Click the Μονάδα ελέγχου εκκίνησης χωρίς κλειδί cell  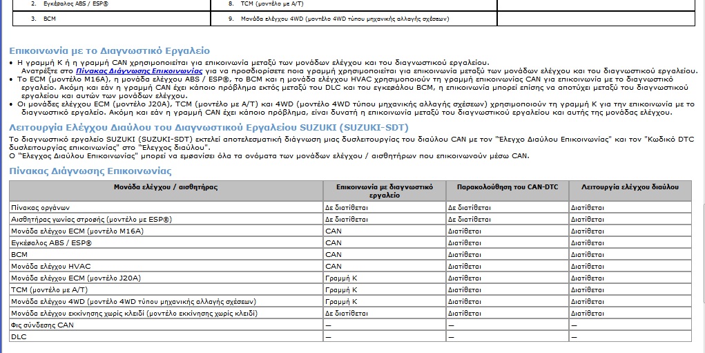(x=166, y=313)
